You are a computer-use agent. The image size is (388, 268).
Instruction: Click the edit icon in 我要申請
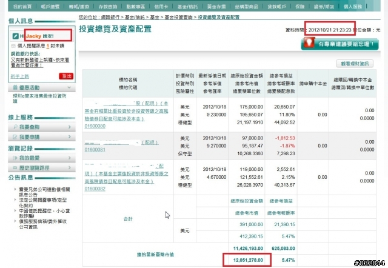[14, 137]
